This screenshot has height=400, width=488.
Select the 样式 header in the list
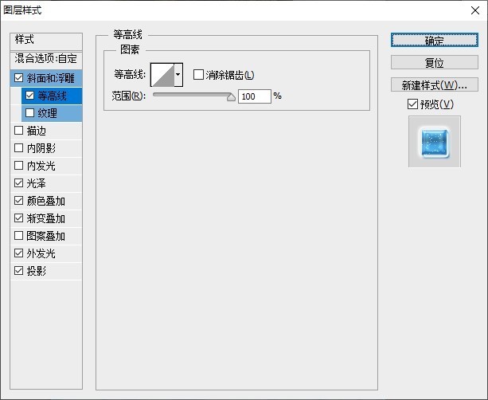pyautogui.click(x=47, y=40)
